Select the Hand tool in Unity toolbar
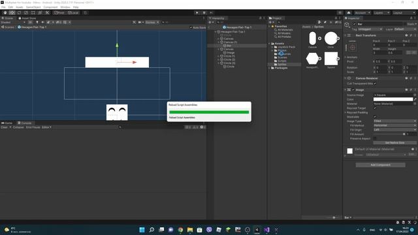Screen dimensions: 418x235 tap(5, 13)
